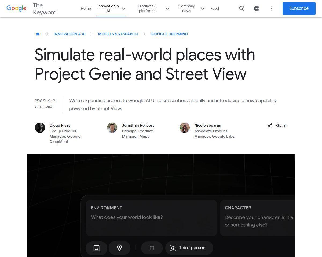Click the home breadcrumb icon
322x257 pixels.
tap(38, 34)
